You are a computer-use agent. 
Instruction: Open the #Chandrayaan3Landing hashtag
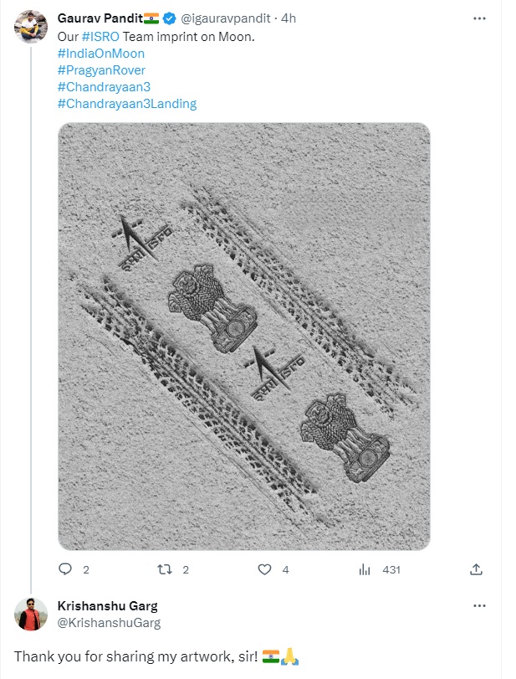pyautogui.click(x=126, y=104)
